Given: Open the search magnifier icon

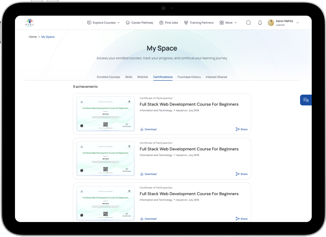Looking at the screenshot, I should point(248,23).
